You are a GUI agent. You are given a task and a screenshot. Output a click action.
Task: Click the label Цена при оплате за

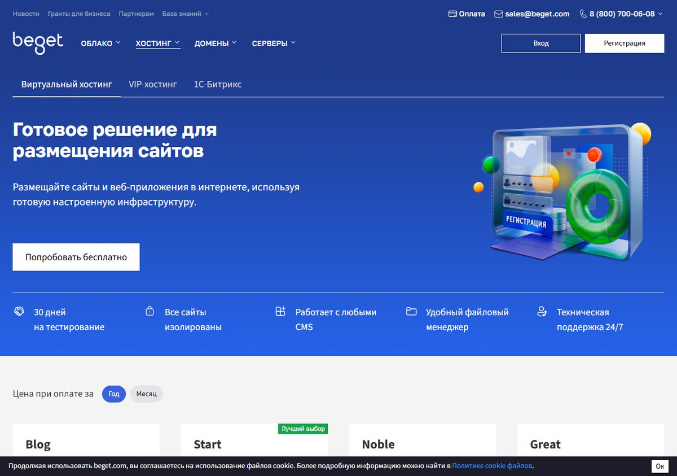53,394
